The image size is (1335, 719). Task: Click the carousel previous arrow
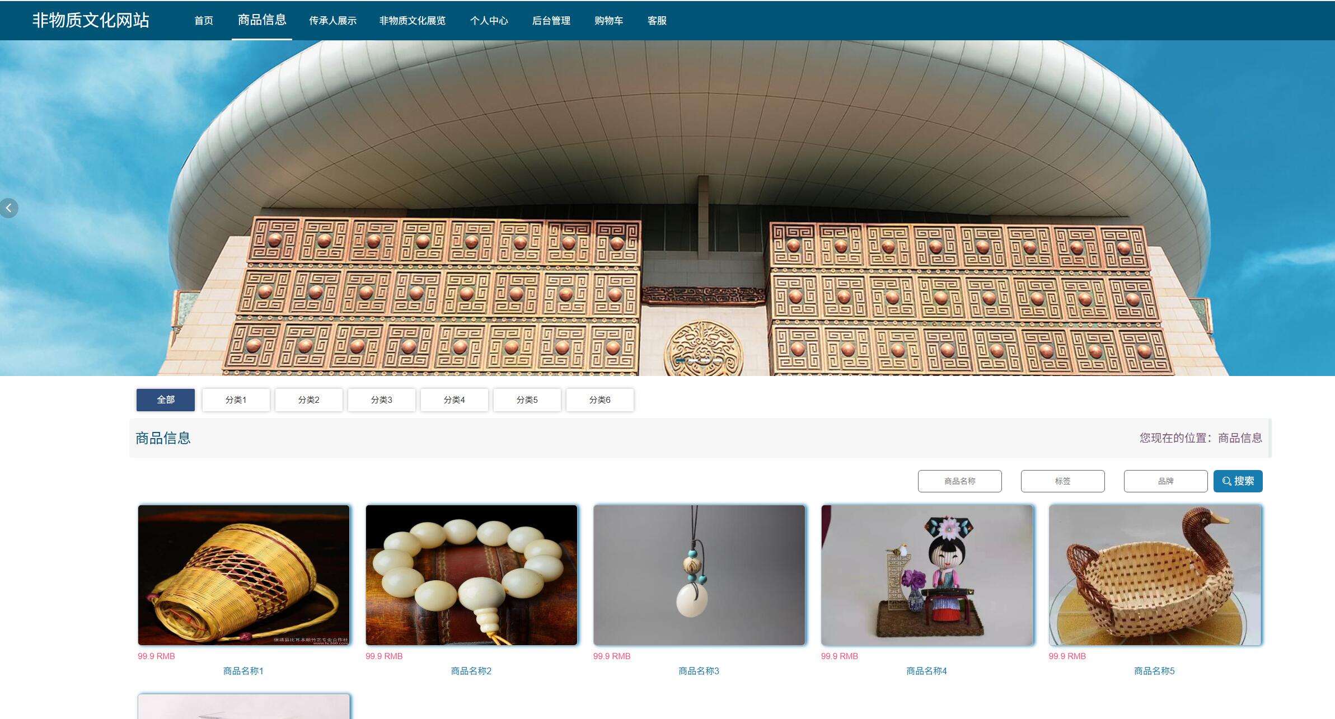tap(8, 208)
